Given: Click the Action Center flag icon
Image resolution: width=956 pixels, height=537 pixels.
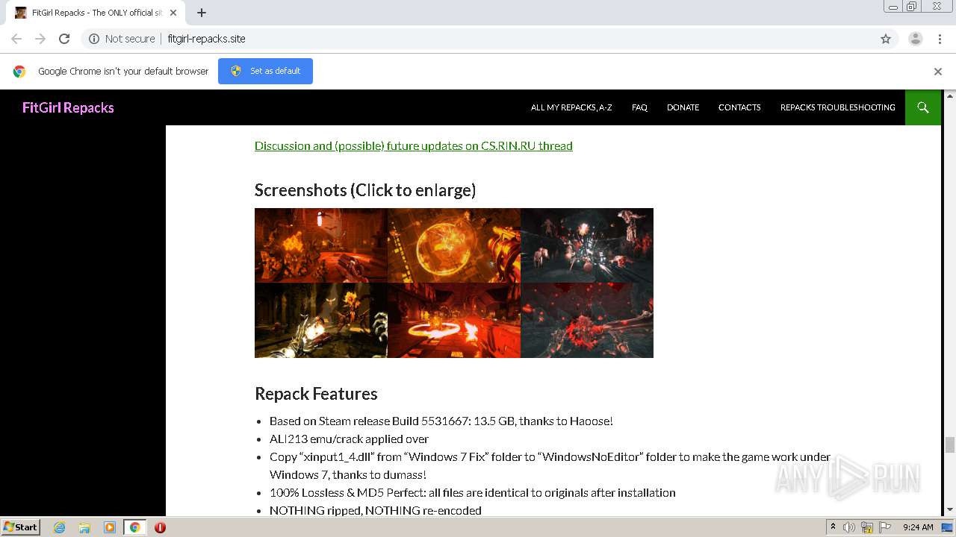Looking at the screenshot, I should click(884, 527).
